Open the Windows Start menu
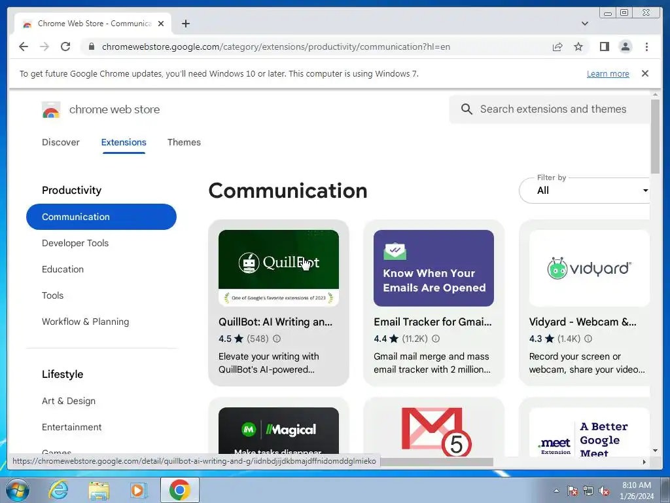The height and width of the screenshot is (503, 670). (18, 490)
